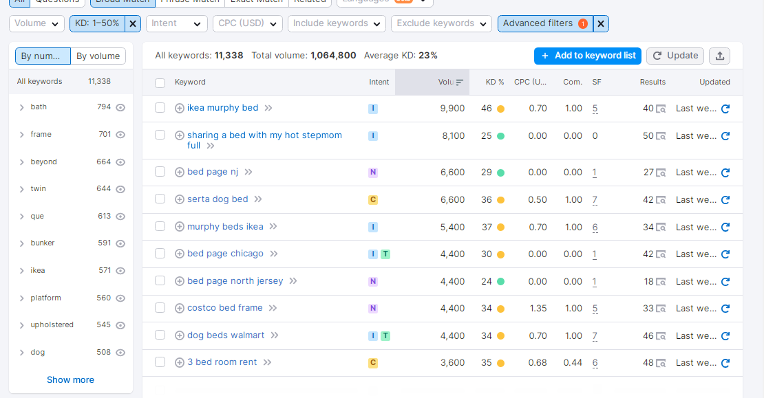Clear the Advanced filters
Screen dimensions: 764x398
click(x=601, y=23)
